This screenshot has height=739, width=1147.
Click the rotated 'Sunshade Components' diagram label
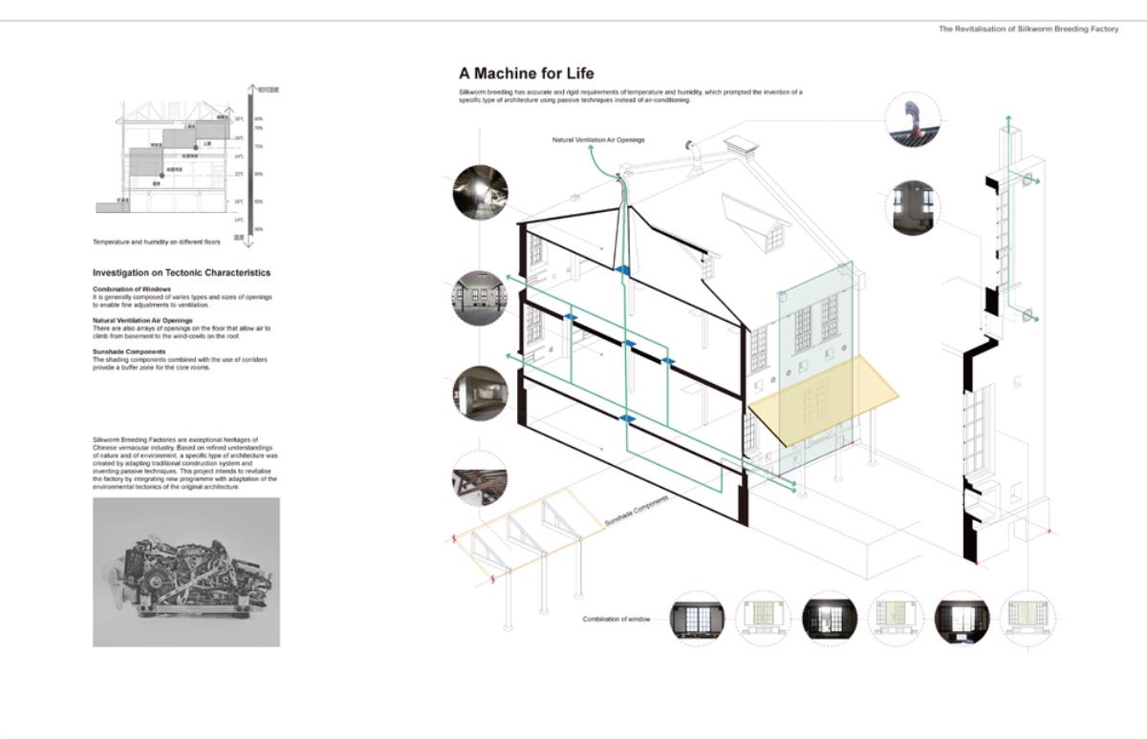(637, 512)
